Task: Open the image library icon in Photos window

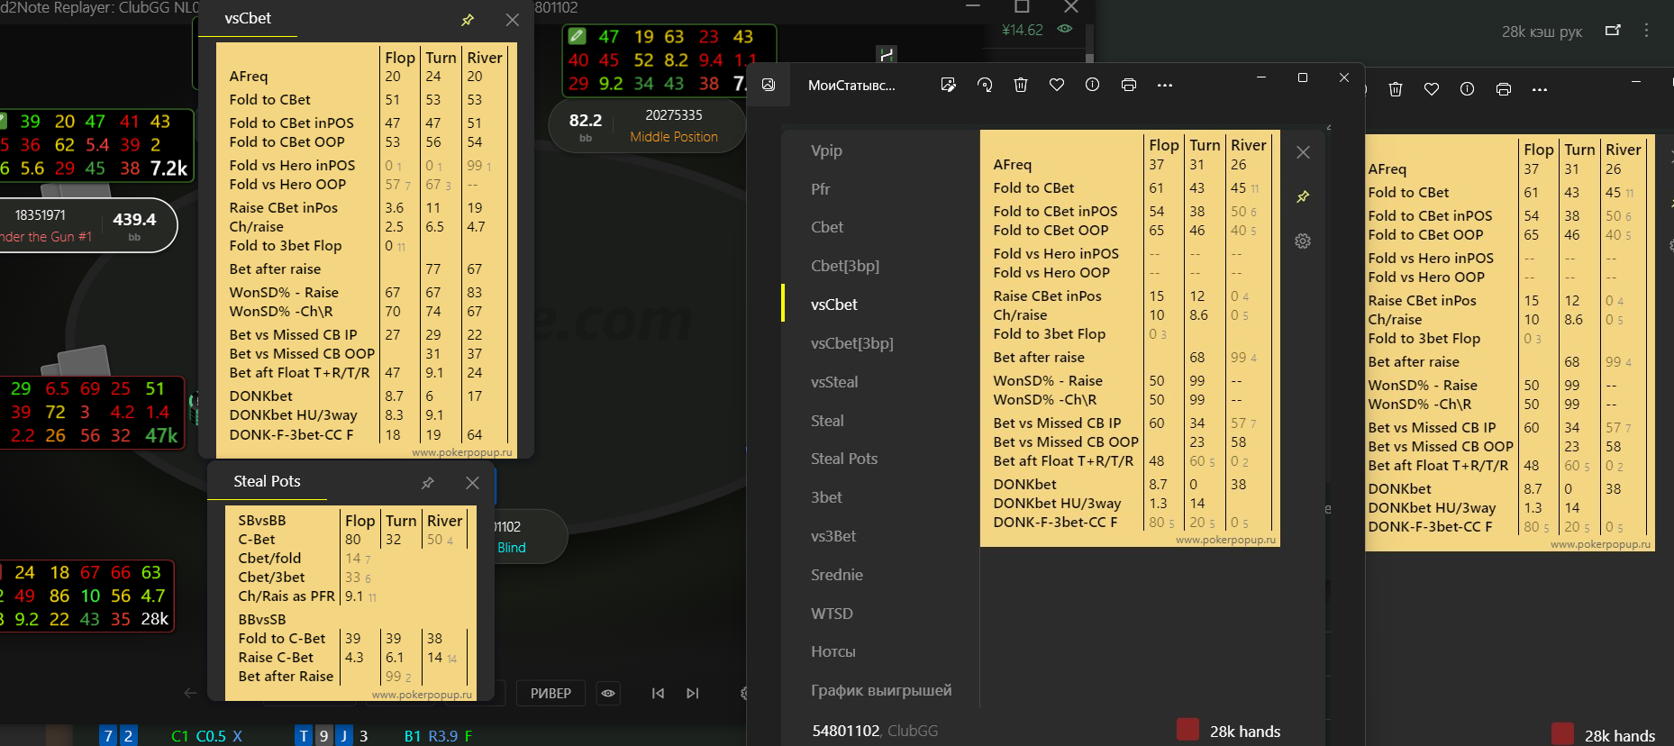Action: [769, 85]
